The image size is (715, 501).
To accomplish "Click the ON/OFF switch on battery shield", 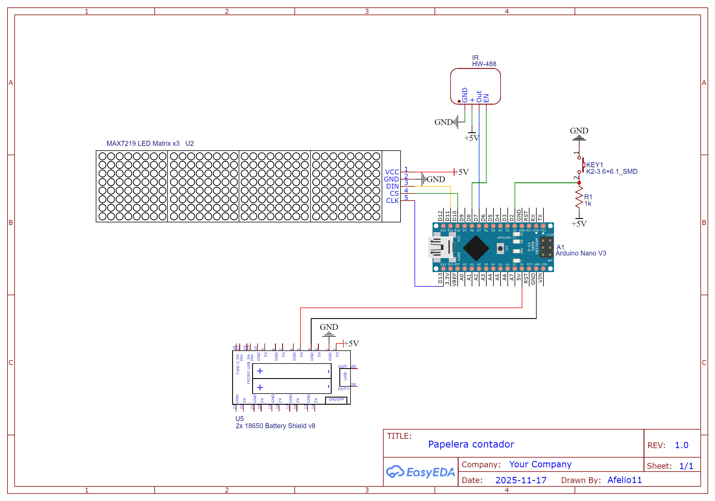I will [336, 400].
